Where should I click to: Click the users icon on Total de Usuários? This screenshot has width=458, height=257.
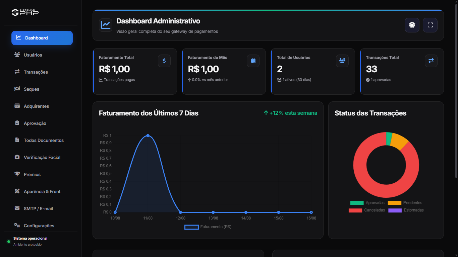[342, 61]
